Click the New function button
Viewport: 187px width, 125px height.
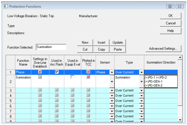pyautogui.click(x=85, y=42)
